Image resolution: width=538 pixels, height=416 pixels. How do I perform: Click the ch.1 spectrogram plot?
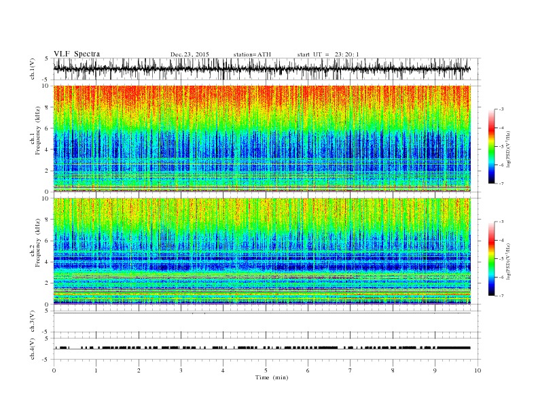pos(262,139)
